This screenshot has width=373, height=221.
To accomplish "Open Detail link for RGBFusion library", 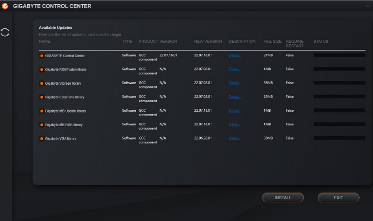I will tap(235, 69).
